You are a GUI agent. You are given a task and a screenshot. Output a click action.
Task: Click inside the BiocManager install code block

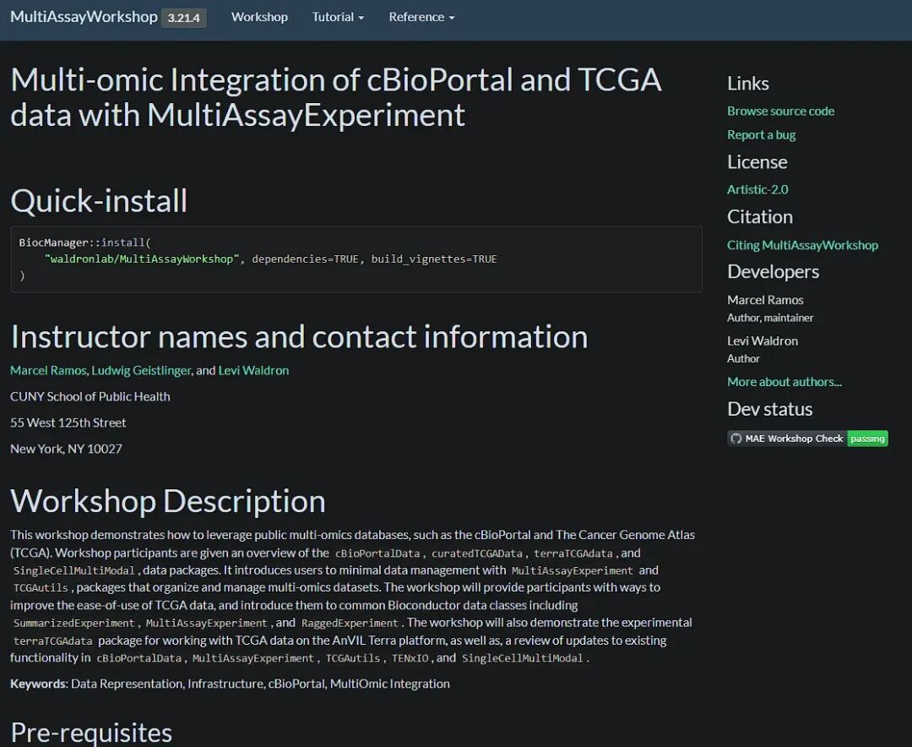pyautogui.click(x=356, y=259)
